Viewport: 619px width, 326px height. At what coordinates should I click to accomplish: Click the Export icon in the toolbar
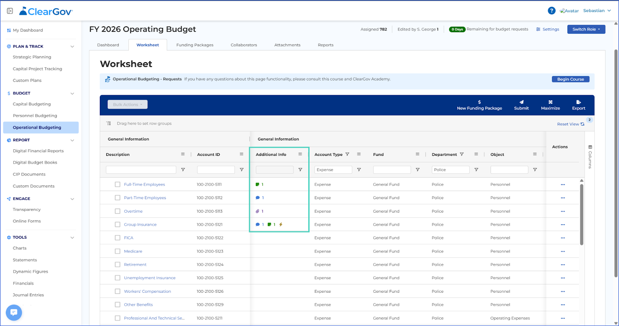578,102
